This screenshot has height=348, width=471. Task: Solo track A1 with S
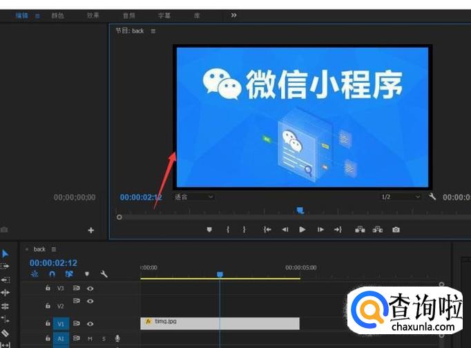[x=104, y=339]
